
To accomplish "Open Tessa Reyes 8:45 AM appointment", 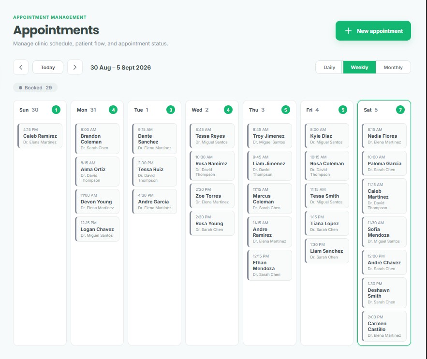I will (x=212, y=136).
